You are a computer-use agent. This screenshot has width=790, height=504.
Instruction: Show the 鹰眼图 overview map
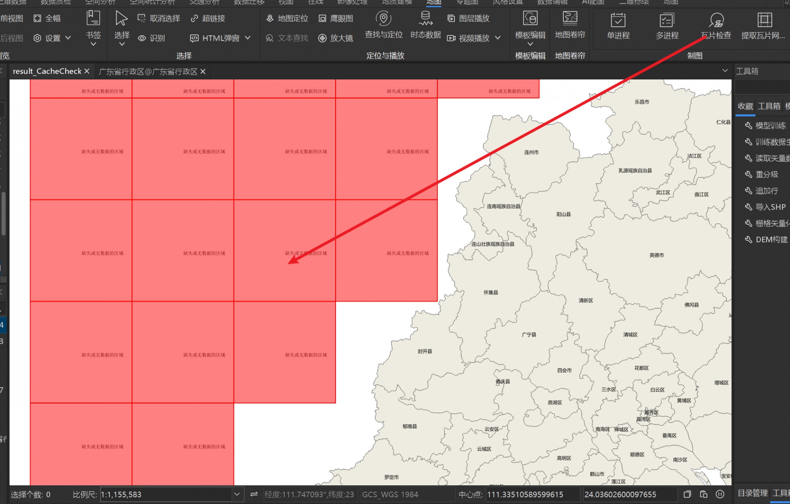click(x=336, y=18)
